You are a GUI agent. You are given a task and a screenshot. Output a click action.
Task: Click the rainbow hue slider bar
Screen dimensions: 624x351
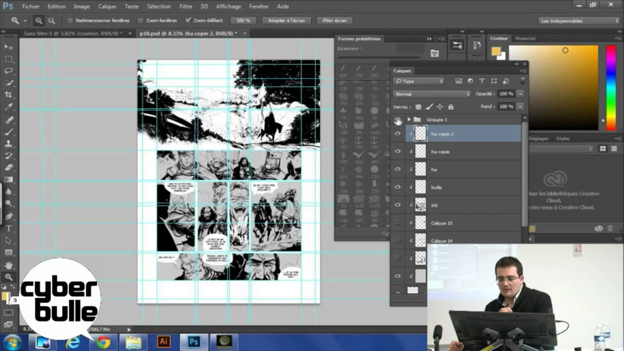[x=610, y=88]
